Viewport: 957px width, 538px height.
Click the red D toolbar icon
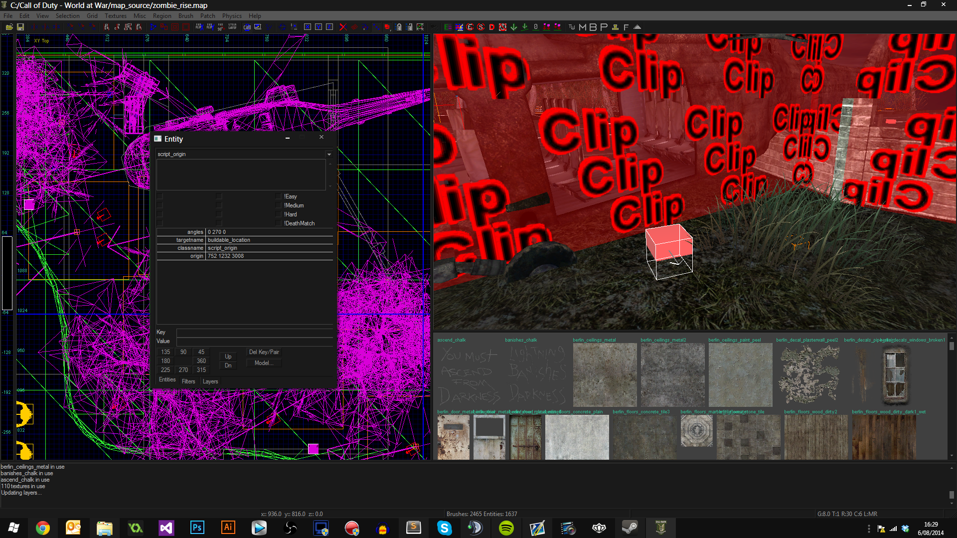491,27
